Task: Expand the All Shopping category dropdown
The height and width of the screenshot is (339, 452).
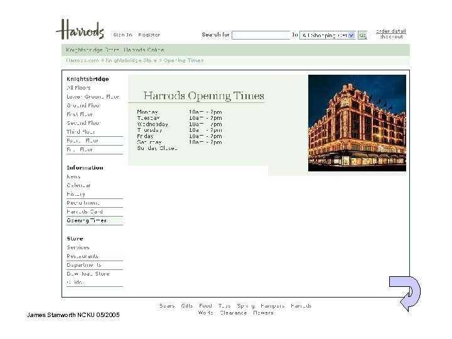Action: point(328,35)
